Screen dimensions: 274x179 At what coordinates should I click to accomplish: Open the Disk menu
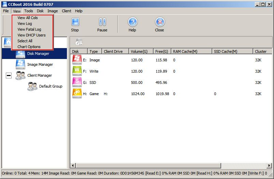[40, 11]
